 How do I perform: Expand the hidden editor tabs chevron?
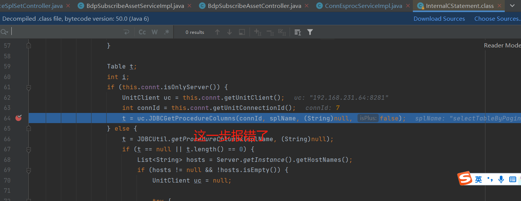(513, 6)
